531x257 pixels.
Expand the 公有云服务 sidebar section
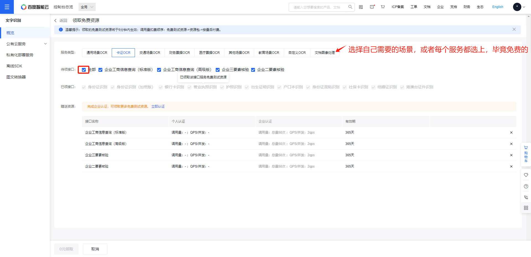25,44
